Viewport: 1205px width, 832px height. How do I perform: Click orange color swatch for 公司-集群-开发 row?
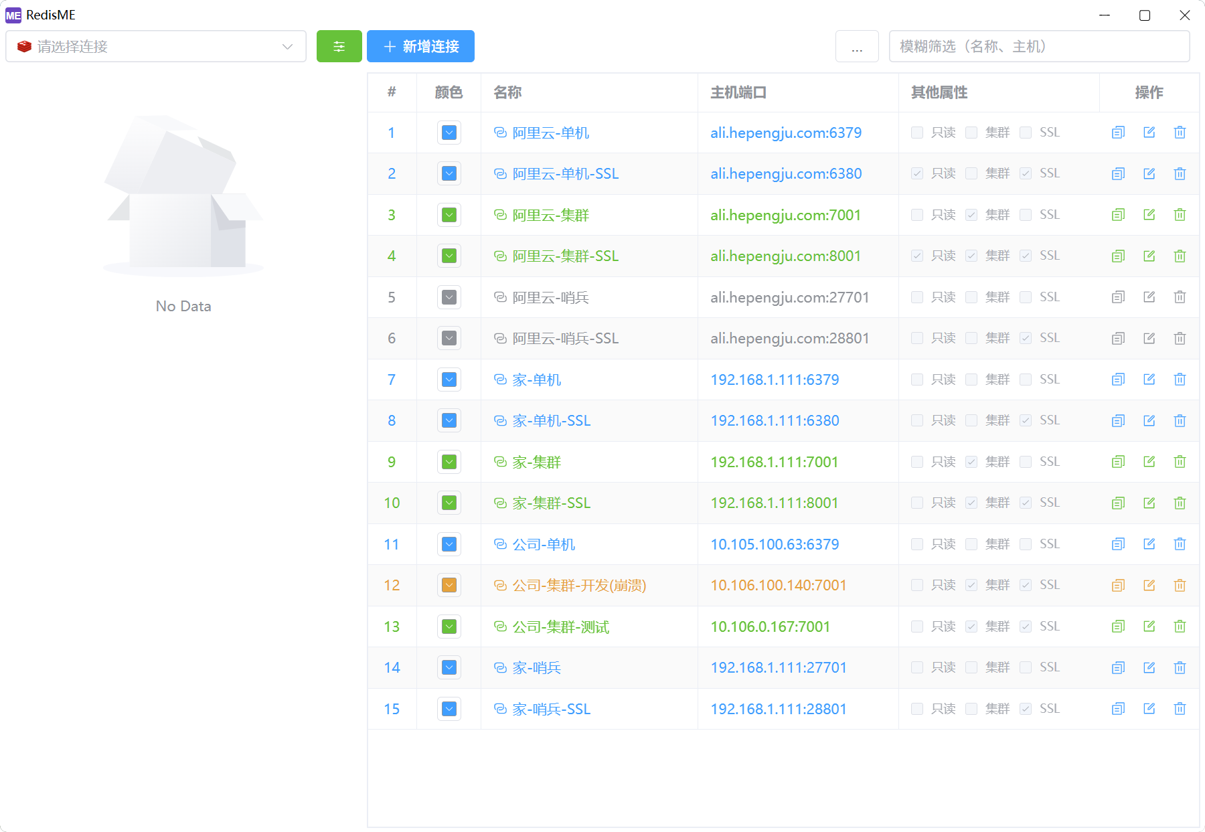[x=449, y=586]
